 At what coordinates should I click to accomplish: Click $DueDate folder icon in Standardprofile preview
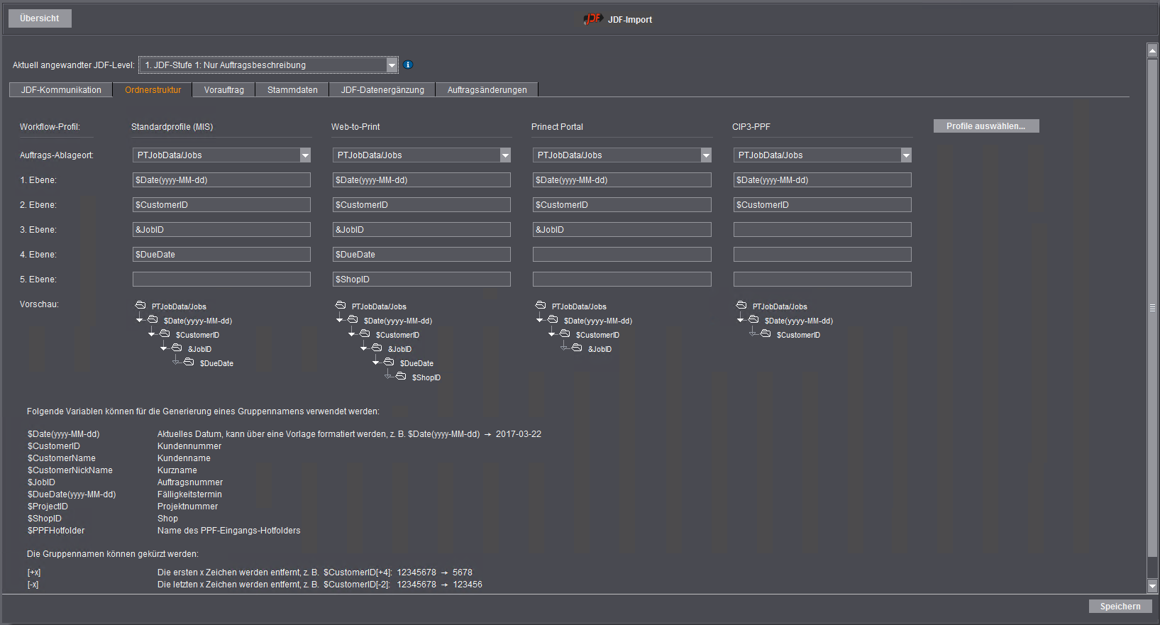189,362
